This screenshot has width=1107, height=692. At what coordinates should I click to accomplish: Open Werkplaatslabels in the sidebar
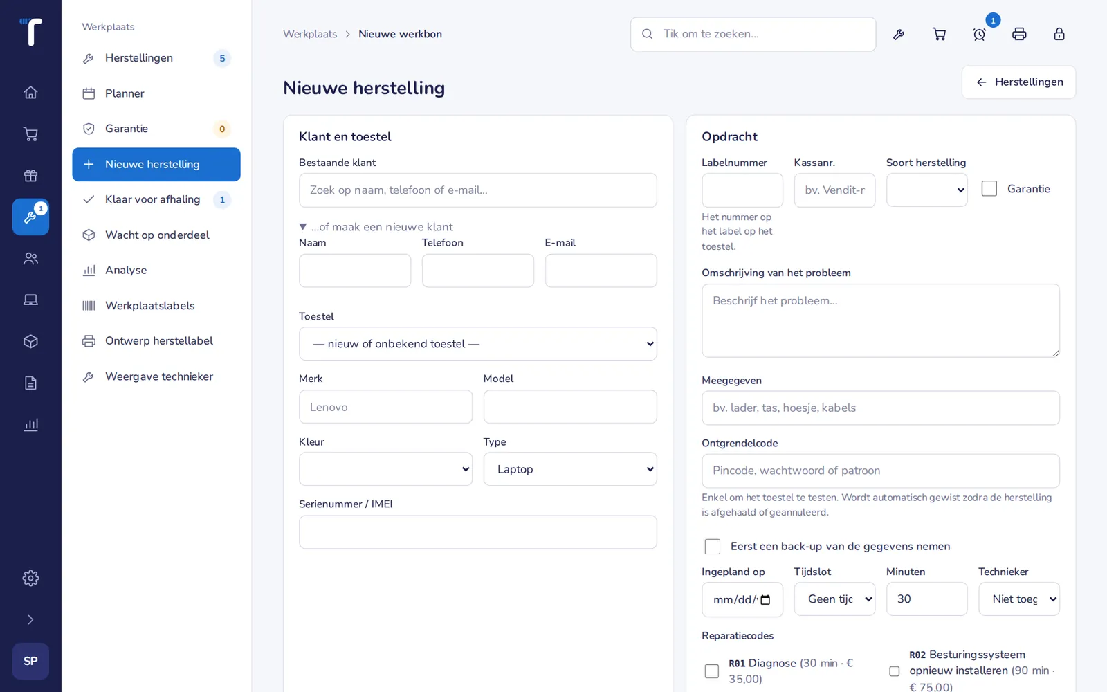pyautogui.click(x=156, y=306)
